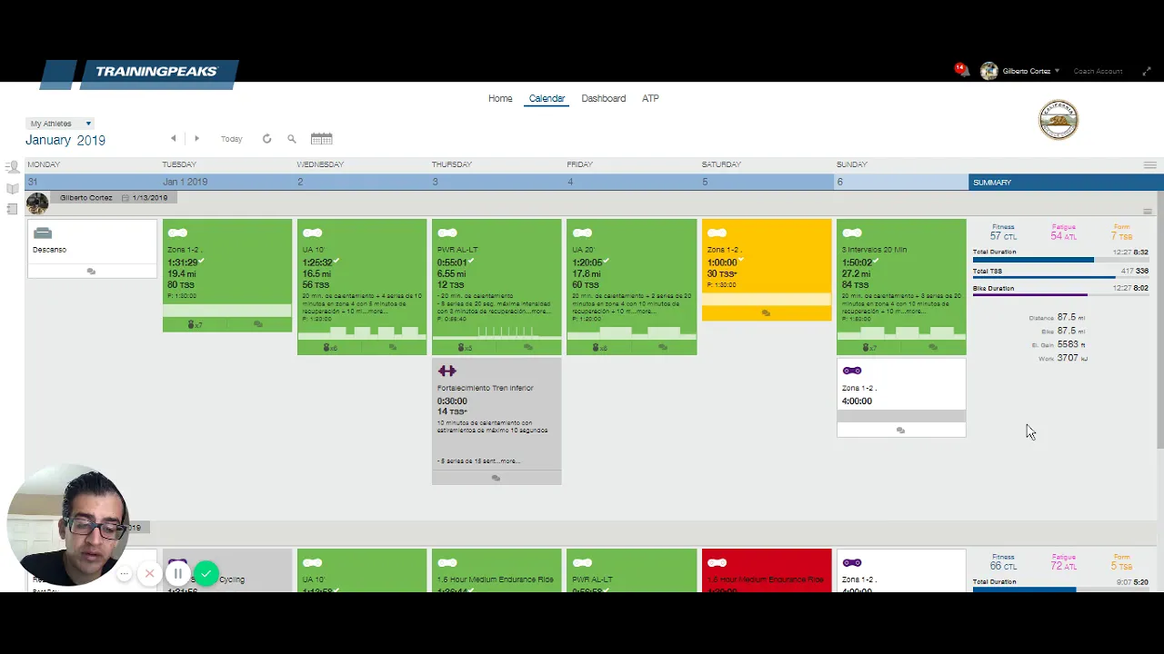
Task: Open the weekly summary options menu
Action: click(1148, 211)
